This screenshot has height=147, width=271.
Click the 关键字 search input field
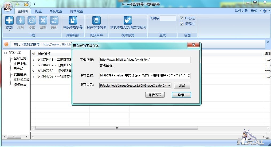(x=168, y=18)
